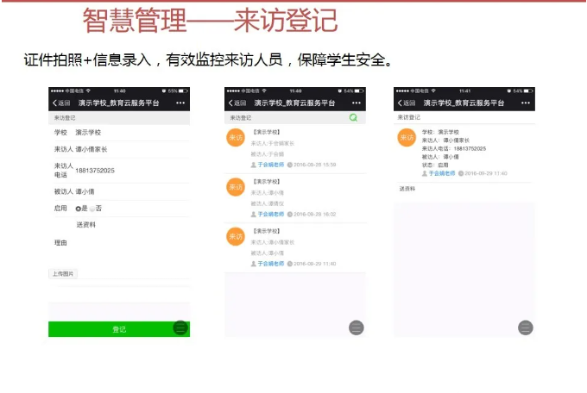The image size is (587, 393).
Task: Open 于会娟老师 link on the visit detail screen
Action: (442, 173)
